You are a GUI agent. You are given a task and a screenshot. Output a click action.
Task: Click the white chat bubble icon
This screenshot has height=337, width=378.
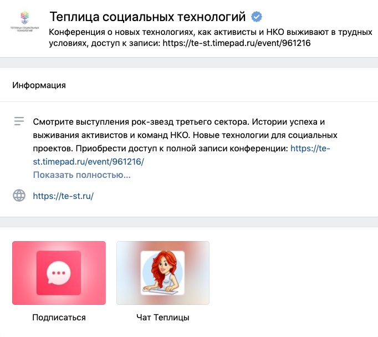[x=59, y=273]
